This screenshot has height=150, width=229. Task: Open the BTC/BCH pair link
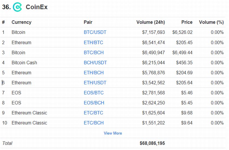(93, 53)
